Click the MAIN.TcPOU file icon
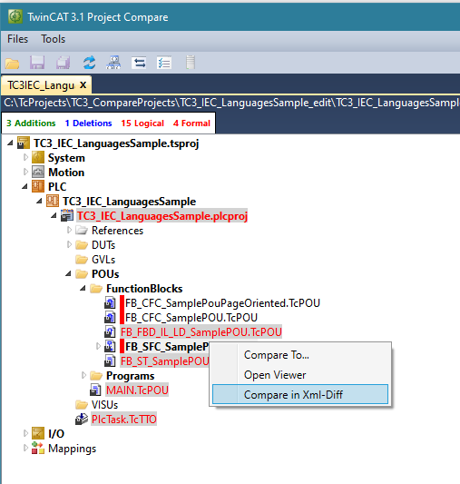This screenshot has width=460, height=484. click(x=95, y=390)
